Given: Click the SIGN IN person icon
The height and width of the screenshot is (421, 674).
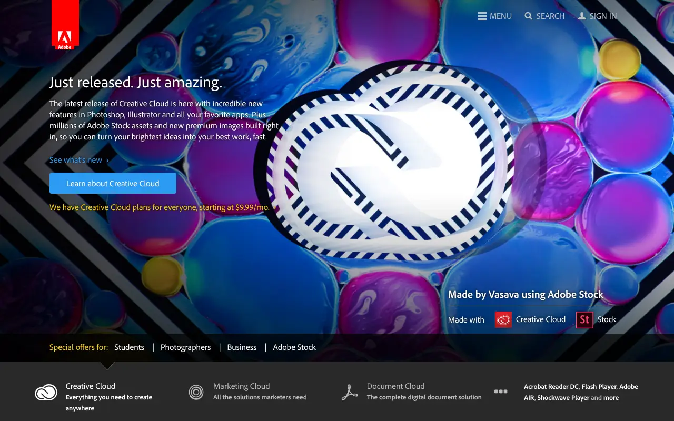Looking at the screenshot, I should point(582,16).
